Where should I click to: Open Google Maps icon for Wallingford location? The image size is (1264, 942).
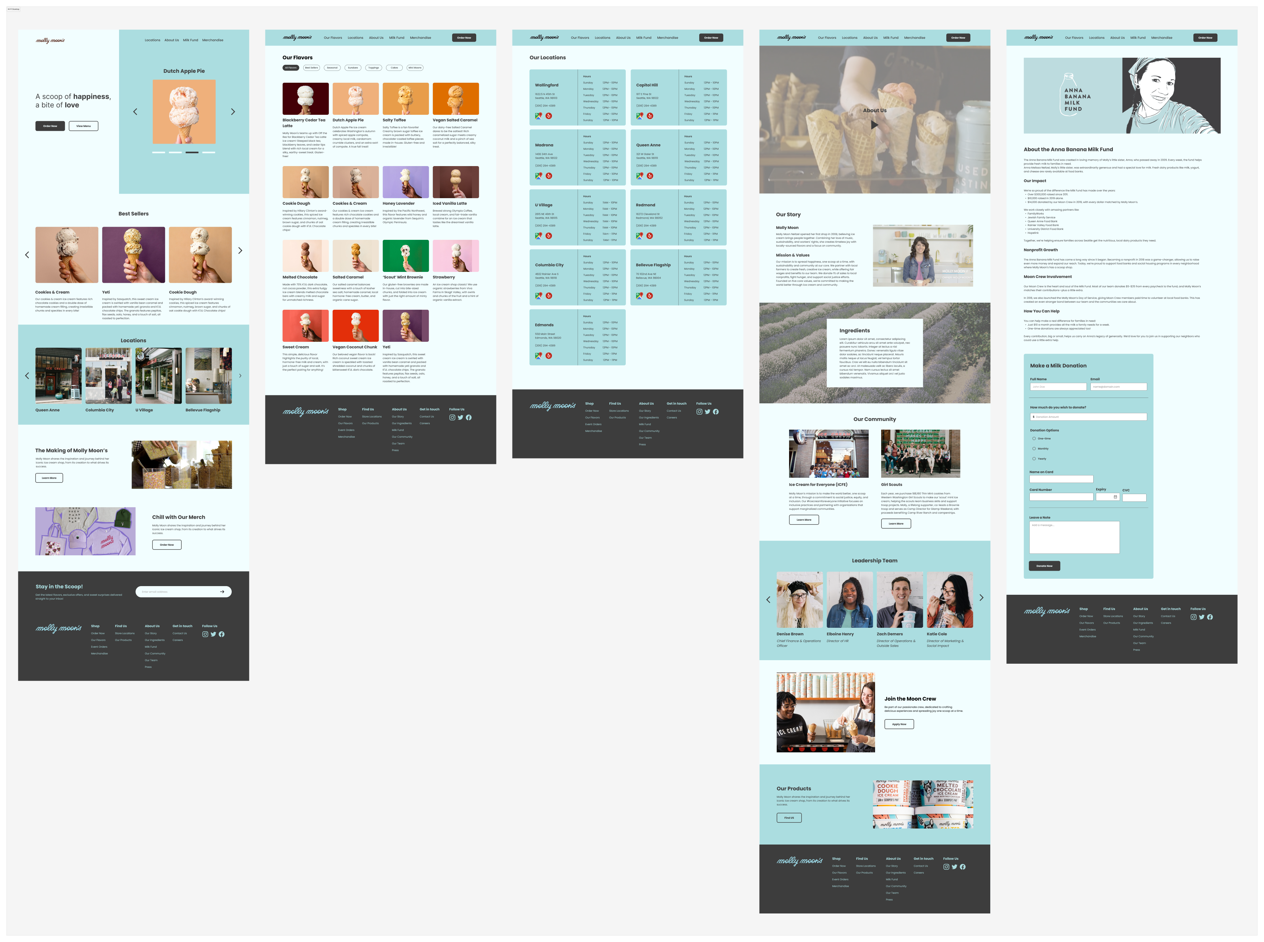(x=538, y=116)
